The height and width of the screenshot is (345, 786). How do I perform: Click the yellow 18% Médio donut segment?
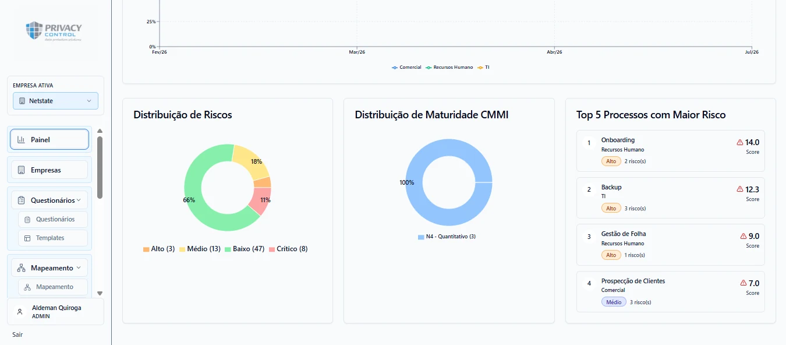(250, 160)
